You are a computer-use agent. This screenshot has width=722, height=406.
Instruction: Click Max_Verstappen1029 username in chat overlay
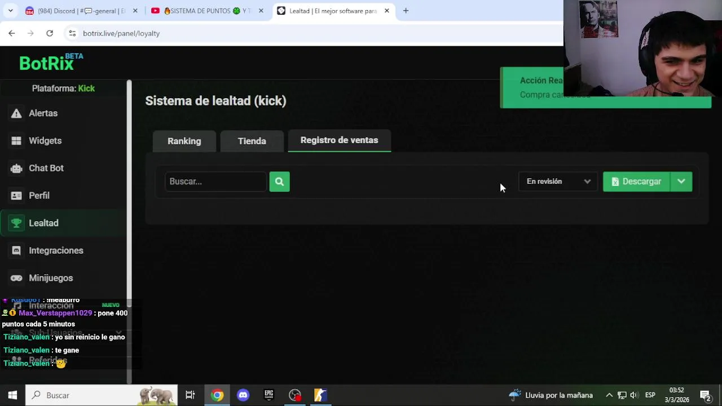tap(55, 313)
